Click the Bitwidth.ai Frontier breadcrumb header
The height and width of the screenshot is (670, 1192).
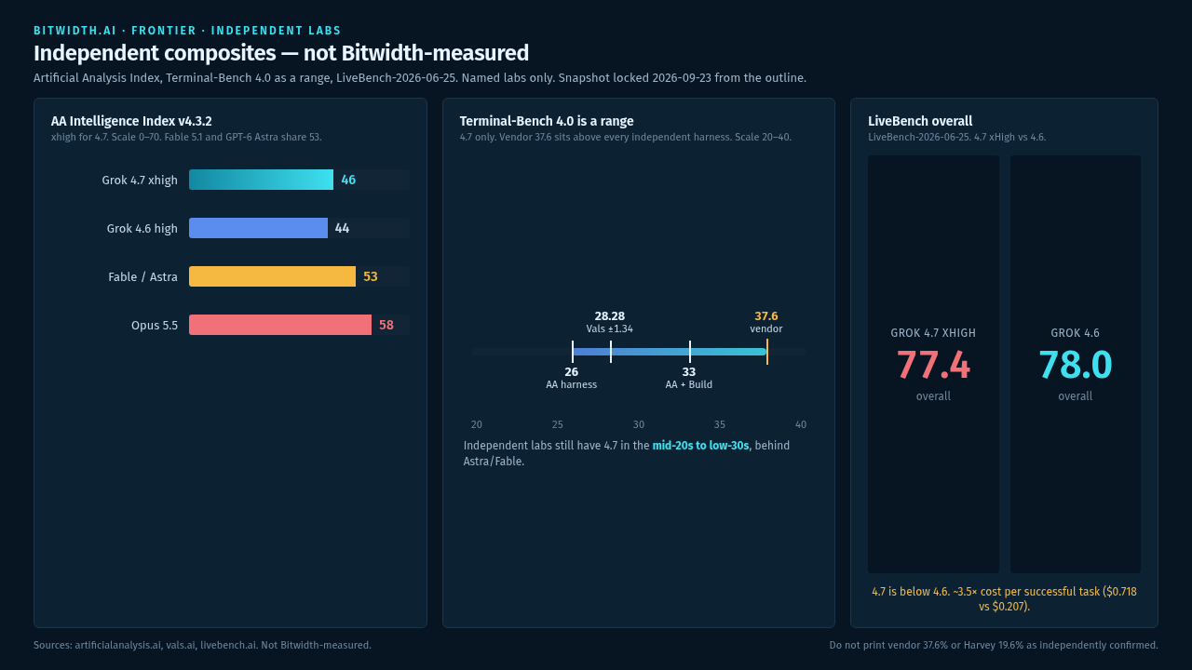pyautogui.click(x=187, y=31)
